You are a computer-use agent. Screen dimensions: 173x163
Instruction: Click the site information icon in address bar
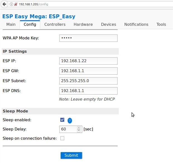(11, 4)
